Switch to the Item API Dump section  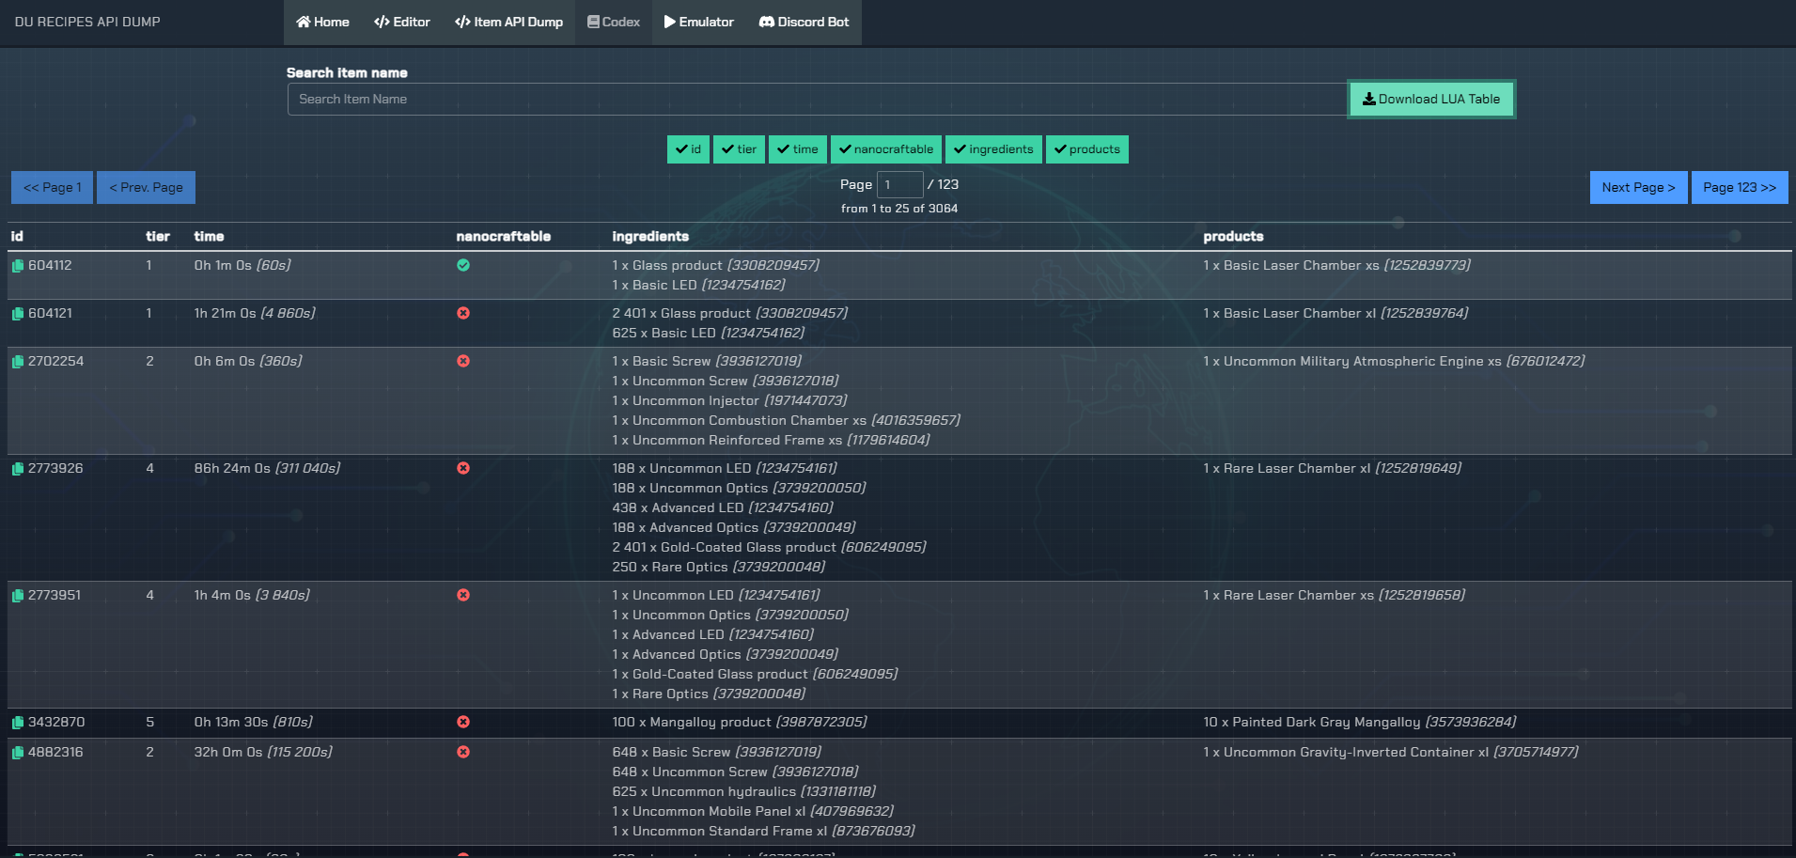(508, 22)
